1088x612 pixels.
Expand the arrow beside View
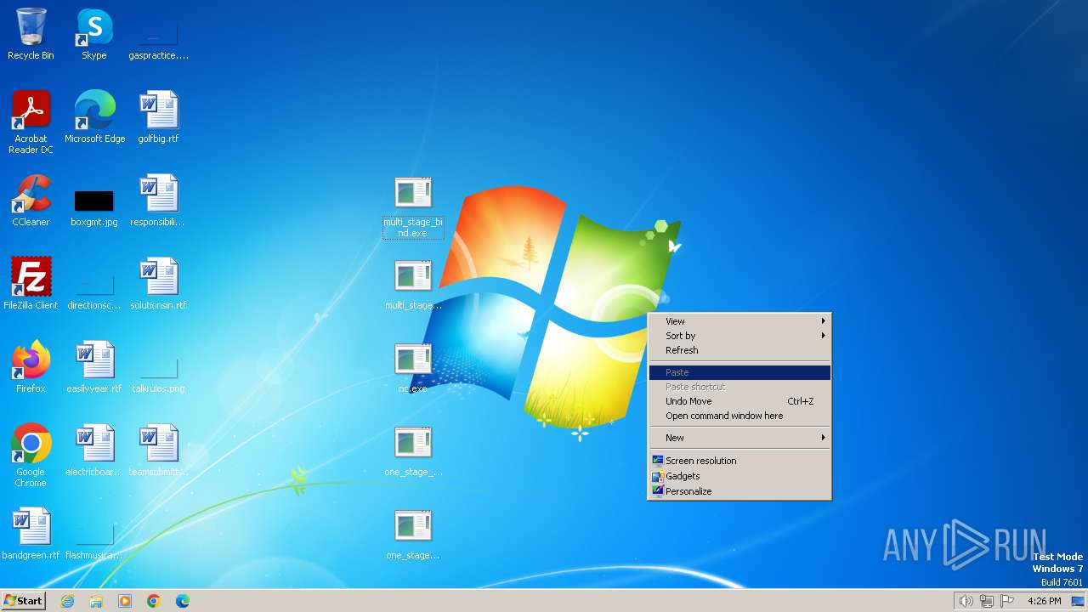(824, 321)
